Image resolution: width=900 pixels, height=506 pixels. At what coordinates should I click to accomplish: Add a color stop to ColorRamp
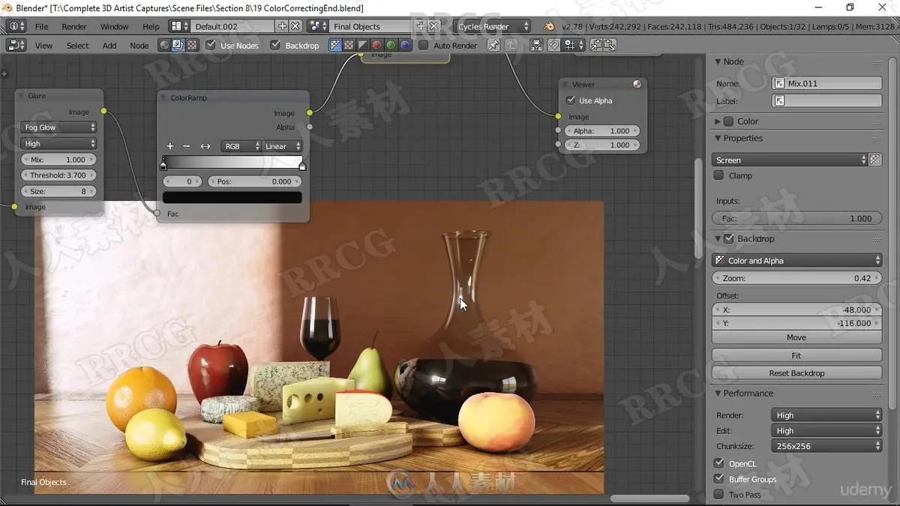coord(170,146)
